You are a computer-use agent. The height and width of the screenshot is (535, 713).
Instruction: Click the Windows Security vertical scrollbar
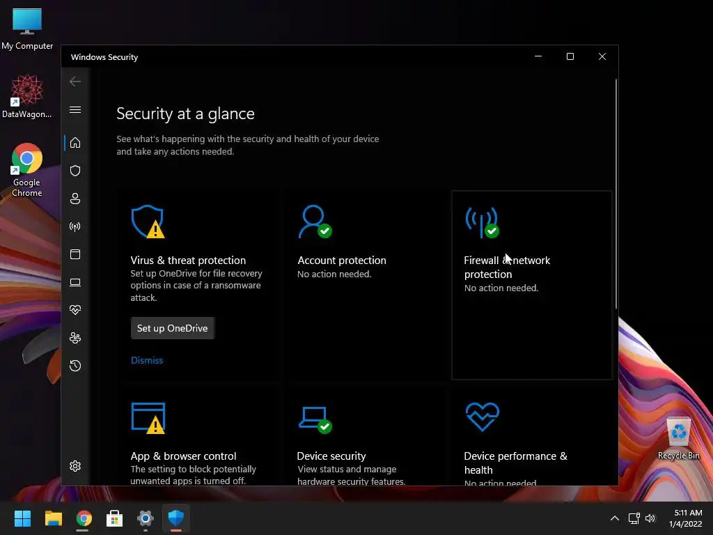616,194
